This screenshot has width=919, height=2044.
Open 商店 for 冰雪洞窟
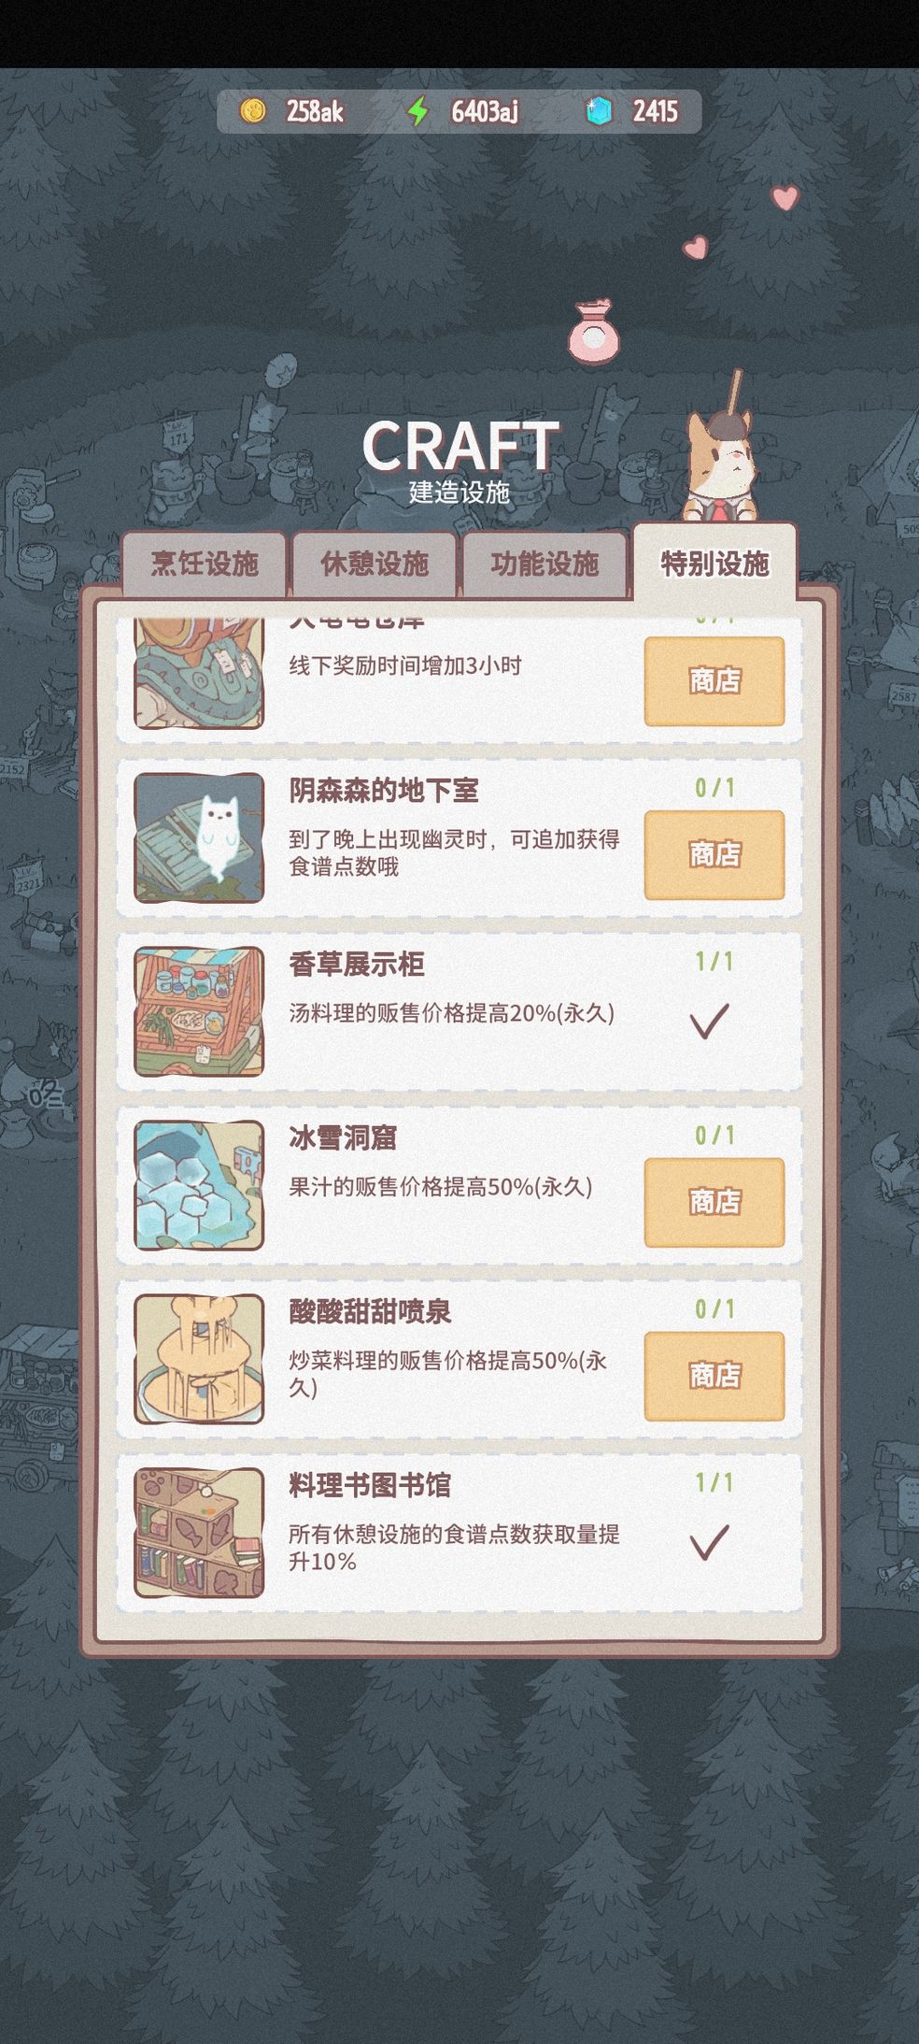point(714,1202)
